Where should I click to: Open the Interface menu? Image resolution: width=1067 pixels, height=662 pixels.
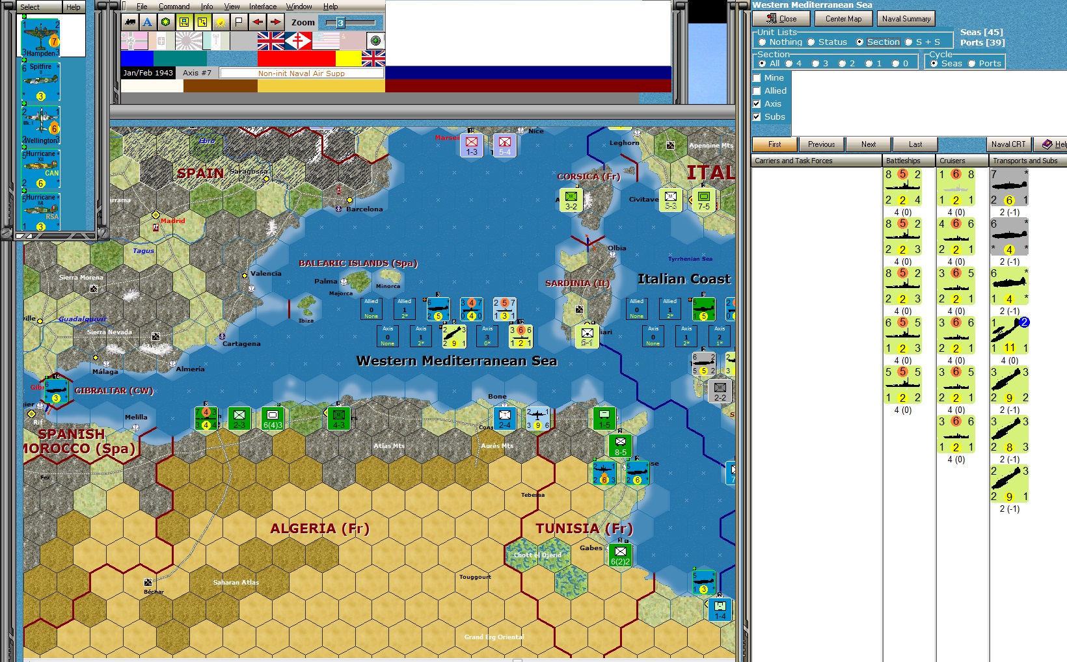pyautogui.click(x=263, y=7)
